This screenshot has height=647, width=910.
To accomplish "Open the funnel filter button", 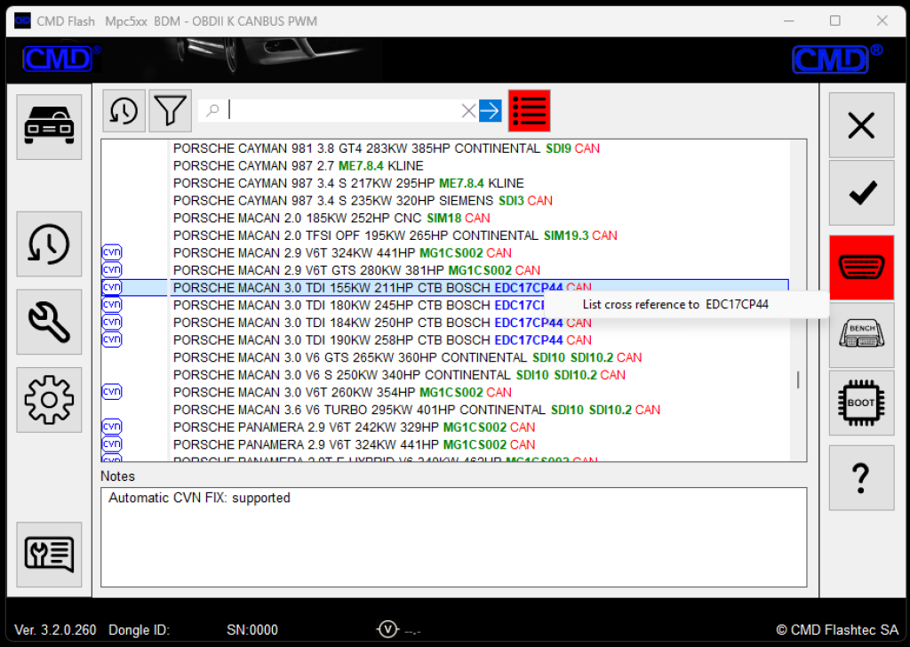I will point(170,111).
